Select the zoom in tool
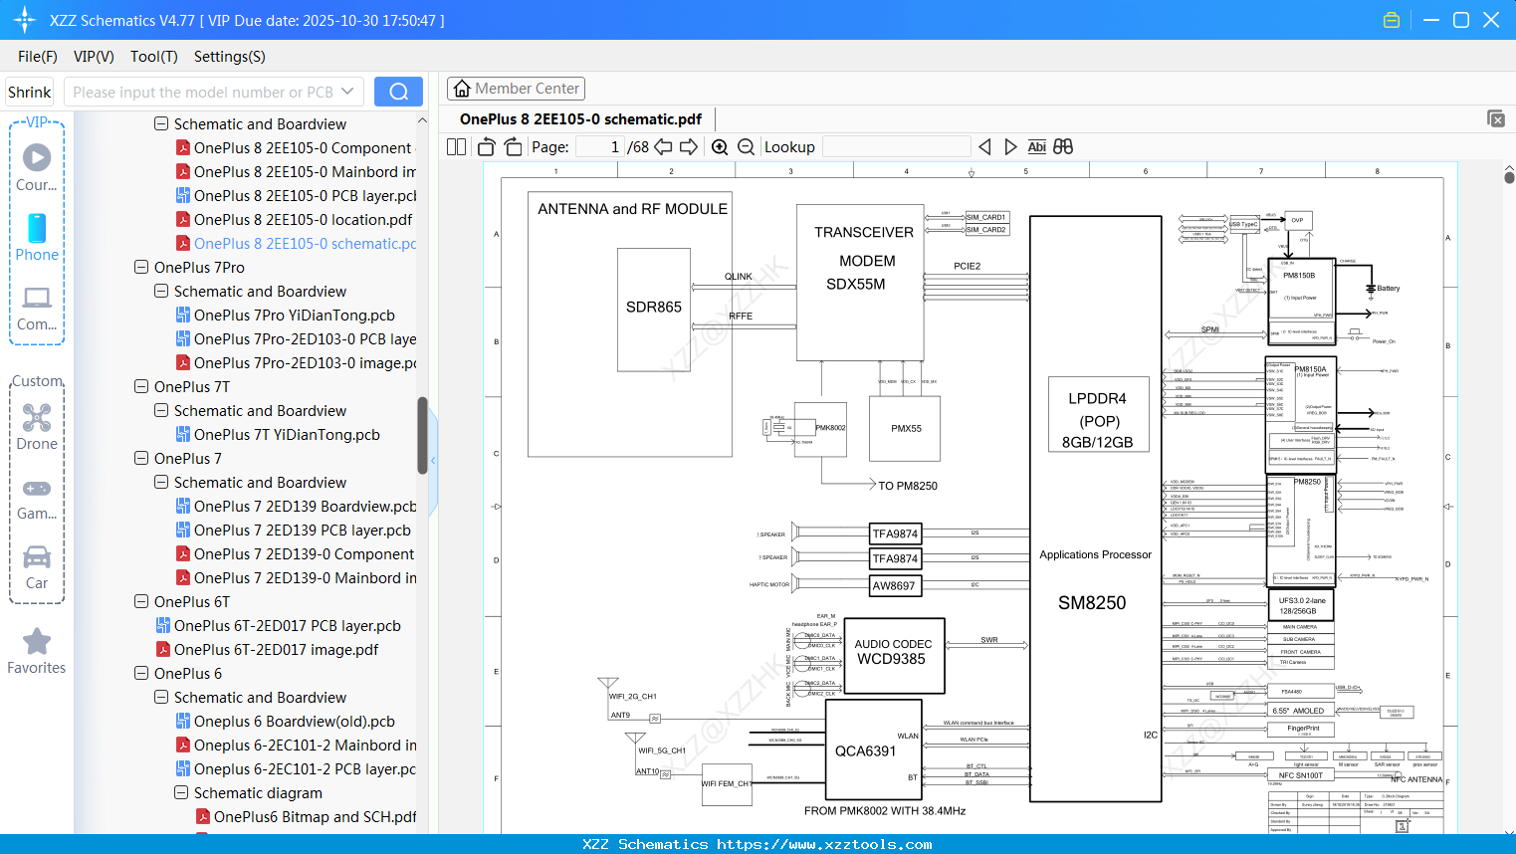The width and height of the screenshot is (1516, 854). [x=719, y=146]
